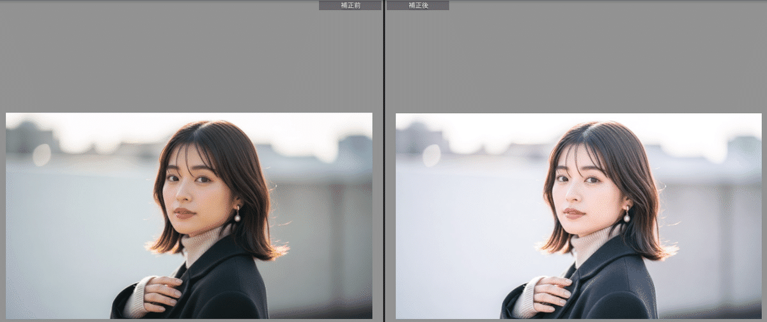Click the vertical divider between before and after panes
This screenshot has height=322, width=767.
point(383,160)
